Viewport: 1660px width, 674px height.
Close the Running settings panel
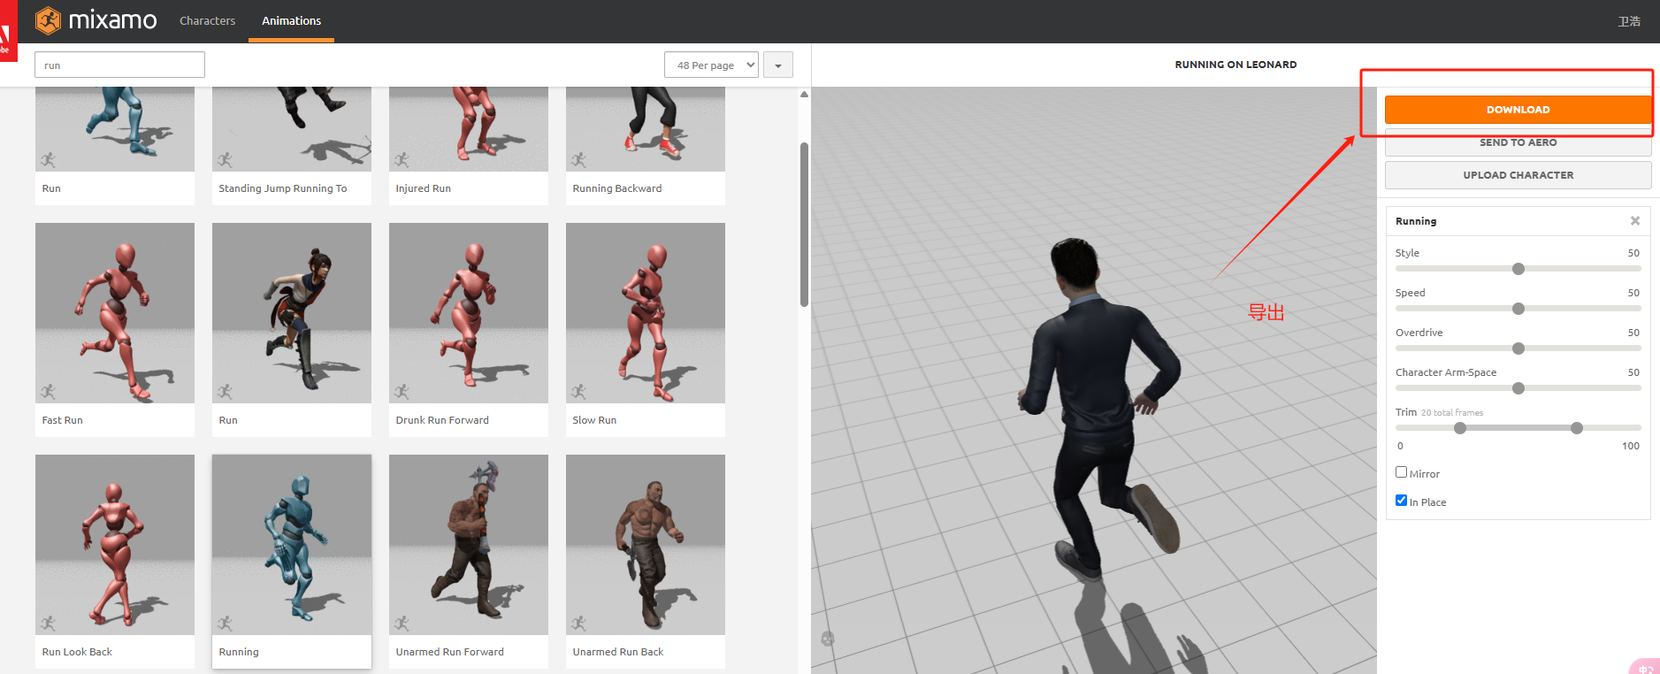1635,221
